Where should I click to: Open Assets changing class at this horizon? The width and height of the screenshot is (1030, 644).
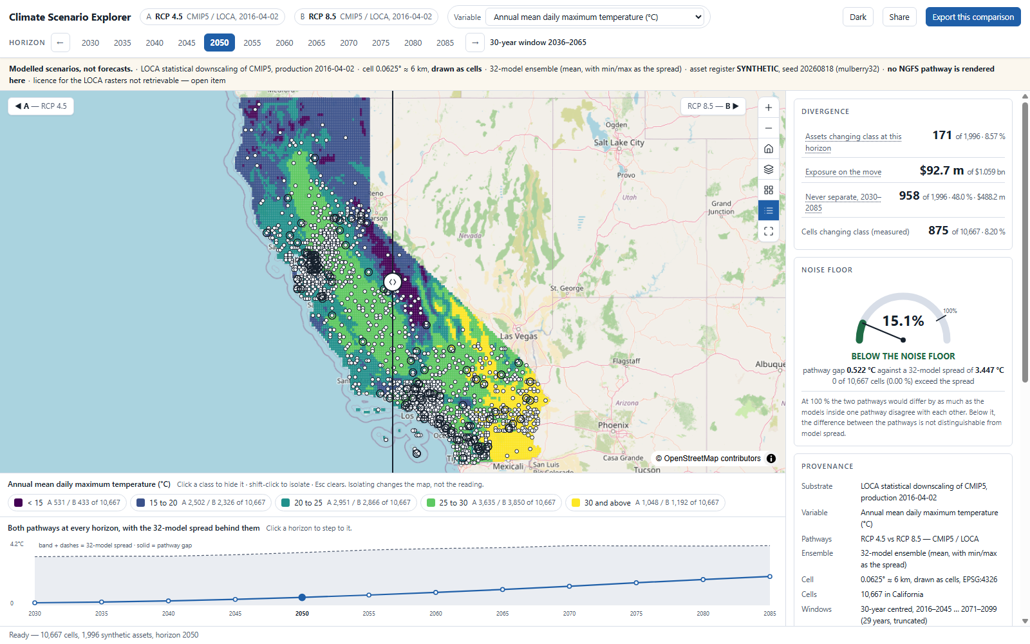coord(853,142)
